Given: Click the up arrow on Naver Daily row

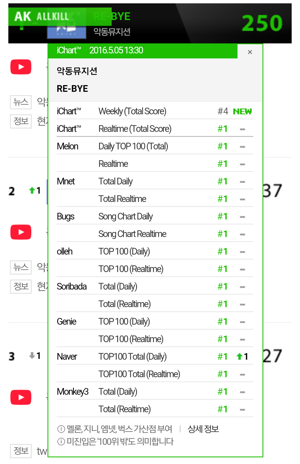Looking at the screenshot, I should [x=239, y=356].
